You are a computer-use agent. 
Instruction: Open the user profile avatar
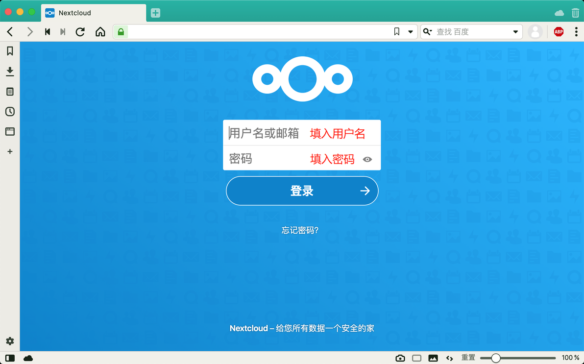(x=535, y=32)
